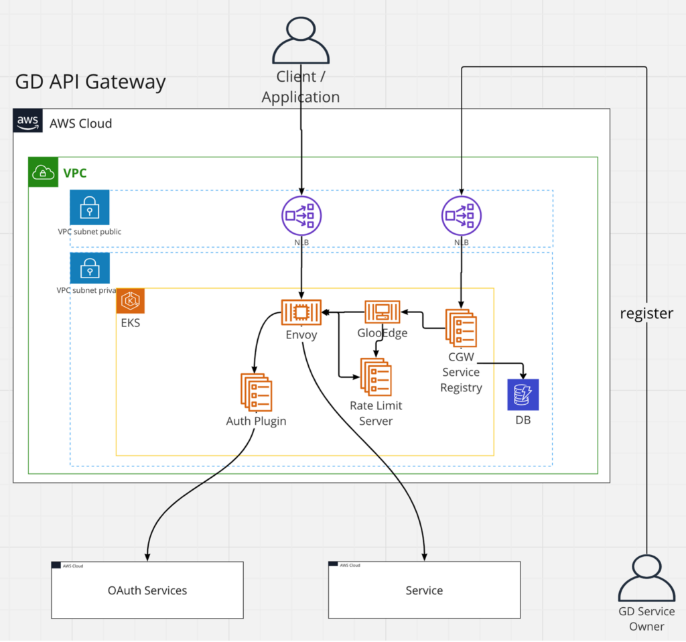The image size is (686, 642).
Task: Click the VPC subnet private lock icon
Action: click(x=90, y=269)
